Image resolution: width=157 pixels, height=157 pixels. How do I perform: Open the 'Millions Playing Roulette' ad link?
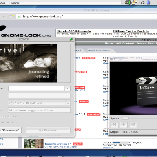point(131,31)
